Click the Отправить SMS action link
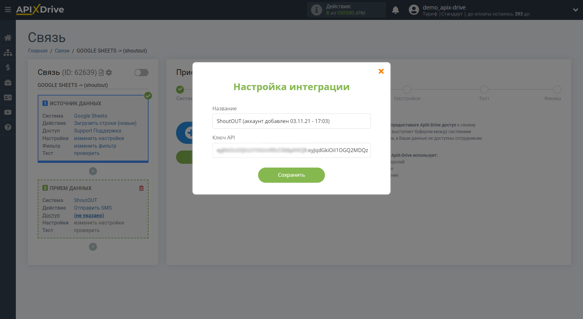 point(93,208)
